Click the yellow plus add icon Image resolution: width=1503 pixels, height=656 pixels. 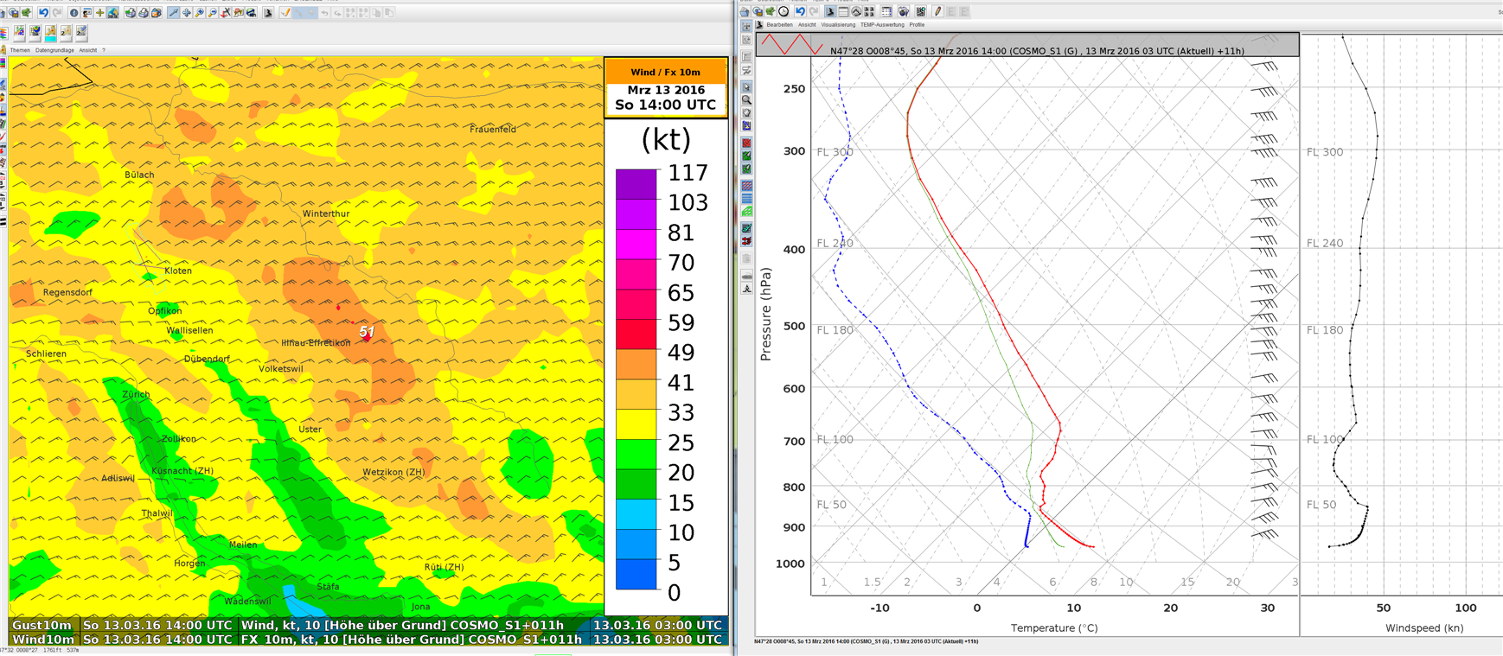coord(100,13)
